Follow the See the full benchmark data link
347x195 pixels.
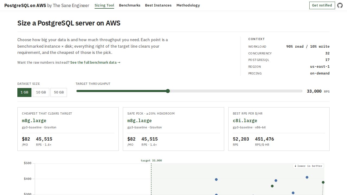click(95, 63)
